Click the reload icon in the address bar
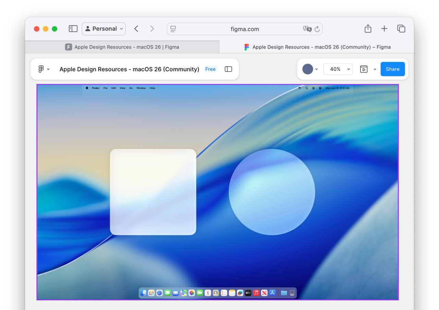The height and width of the screenshot is (310, 439). click(x=318, y=29)
